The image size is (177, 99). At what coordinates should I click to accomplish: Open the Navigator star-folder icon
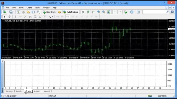[x=28, y=12]
